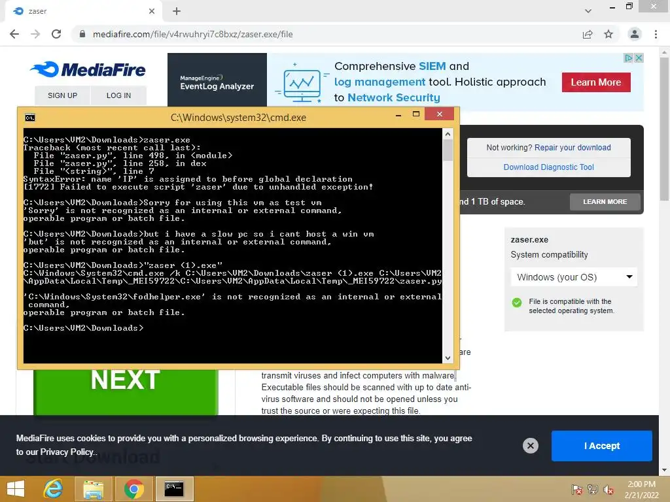Switch to cmd in taskbar
This screenshot has height=502, width=670.
[x=174, y=489]
